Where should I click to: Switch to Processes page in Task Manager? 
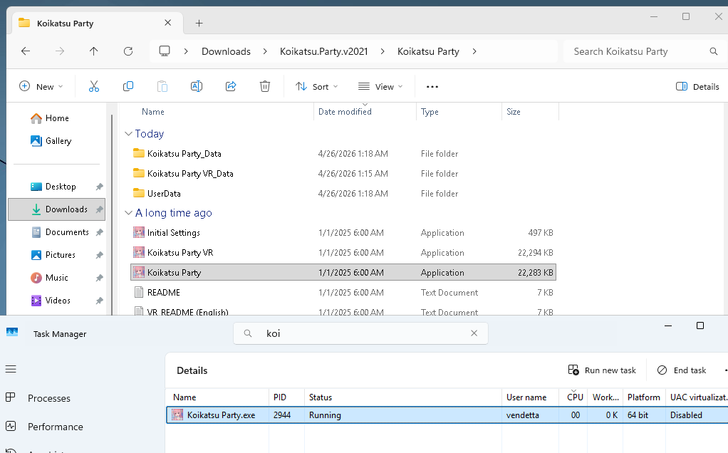coord(48,398)
